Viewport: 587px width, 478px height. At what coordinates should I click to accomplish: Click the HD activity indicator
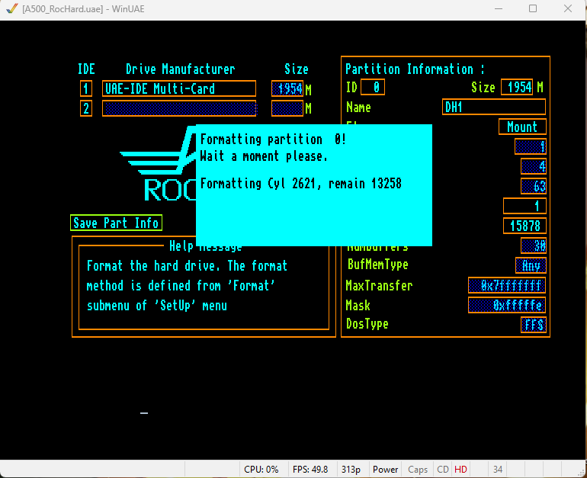pyautogui.click(x=460, y=470)
